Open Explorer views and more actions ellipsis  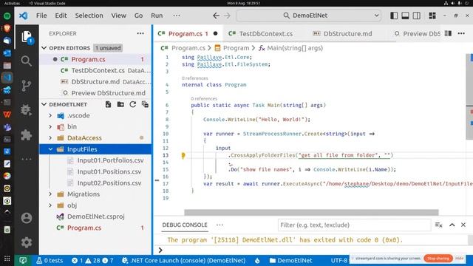tap(140, 33)
